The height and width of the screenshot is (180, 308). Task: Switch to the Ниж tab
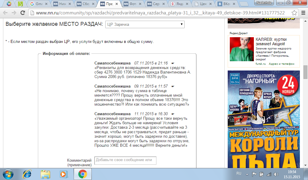pyautogui.click(x=62, y=4)
